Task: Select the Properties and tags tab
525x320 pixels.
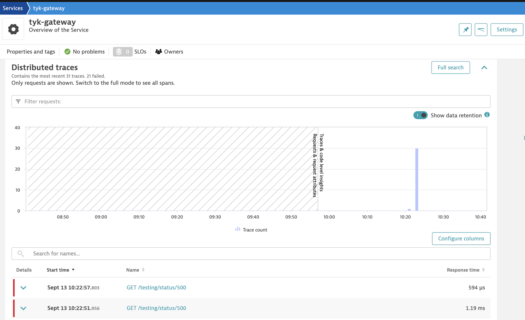Action: point(31,52)
